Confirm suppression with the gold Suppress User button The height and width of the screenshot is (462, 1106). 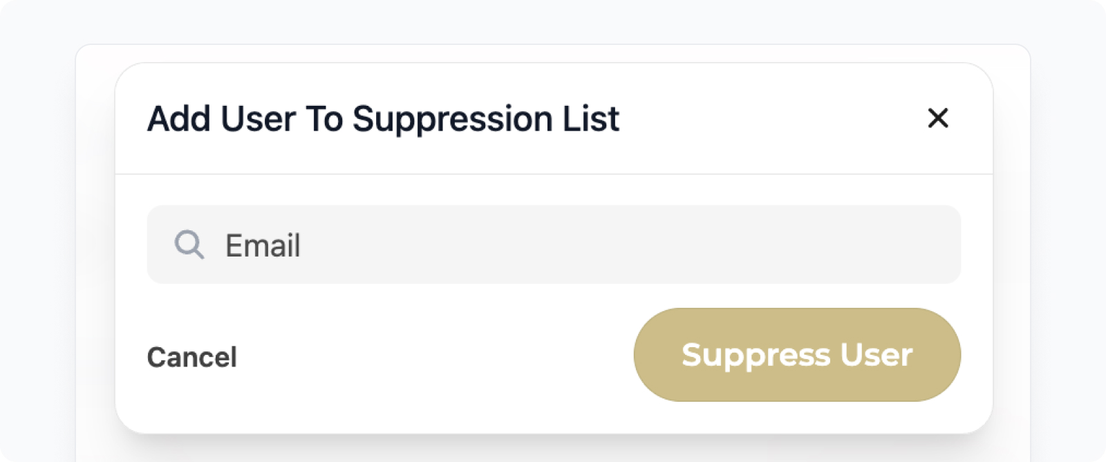(x=797, y=355)
